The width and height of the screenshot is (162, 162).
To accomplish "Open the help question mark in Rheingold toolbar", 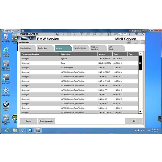I will [x=129, y=34].
